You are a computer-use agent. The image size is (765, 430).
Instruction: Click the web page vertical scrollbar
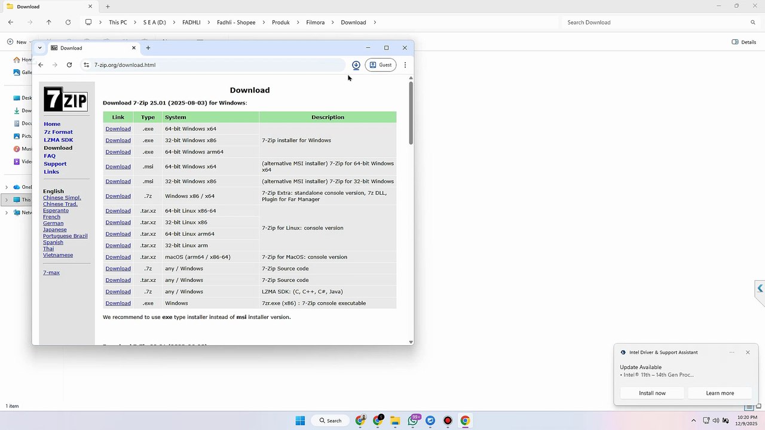(x=411, y=112)
